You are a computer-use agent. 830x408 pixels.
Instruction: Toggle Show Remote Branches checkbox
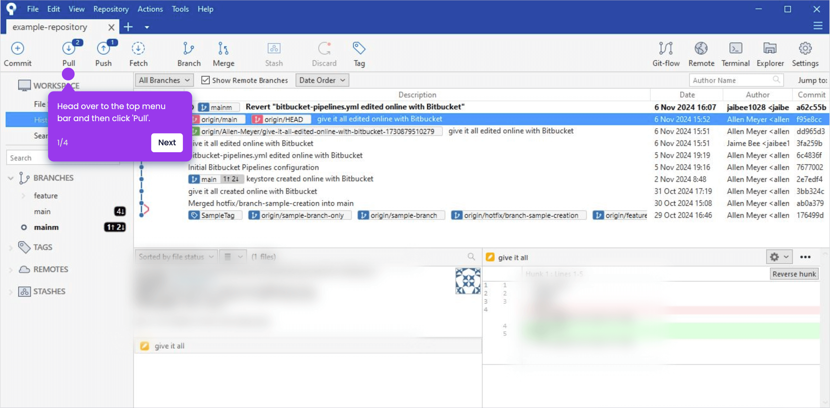pos(205,80)
